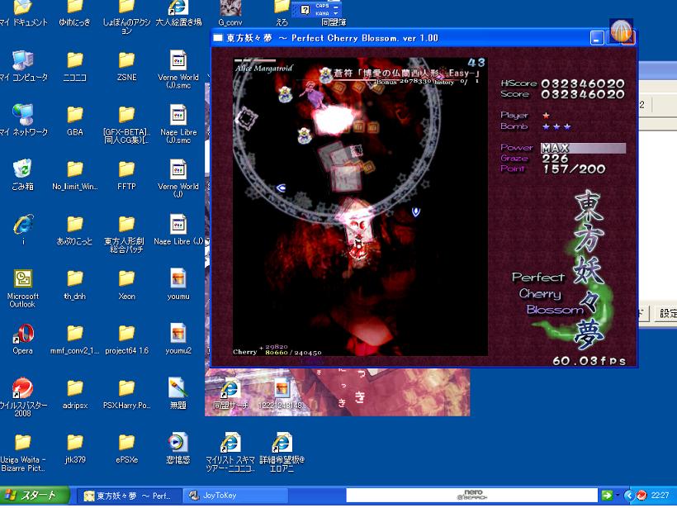Open 詳細希望板@エロアニ shortcut

point(282,452)
